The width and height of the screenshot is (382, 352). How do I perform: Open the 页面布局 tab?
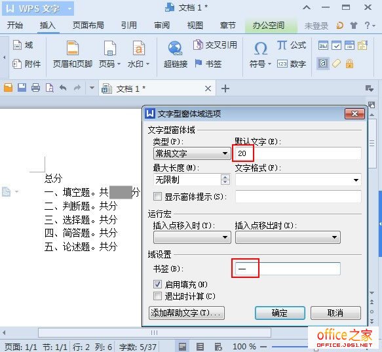click(88, 26)
